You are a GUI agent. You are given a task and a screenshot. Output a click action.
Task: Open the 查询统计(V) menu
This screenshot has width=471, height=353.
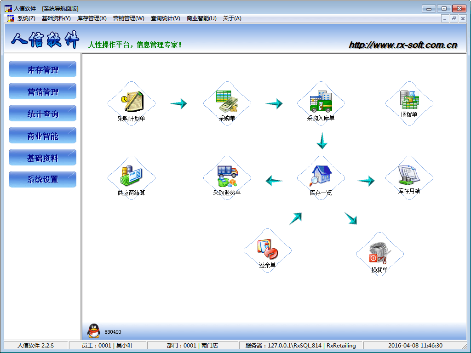coord(165,18)
